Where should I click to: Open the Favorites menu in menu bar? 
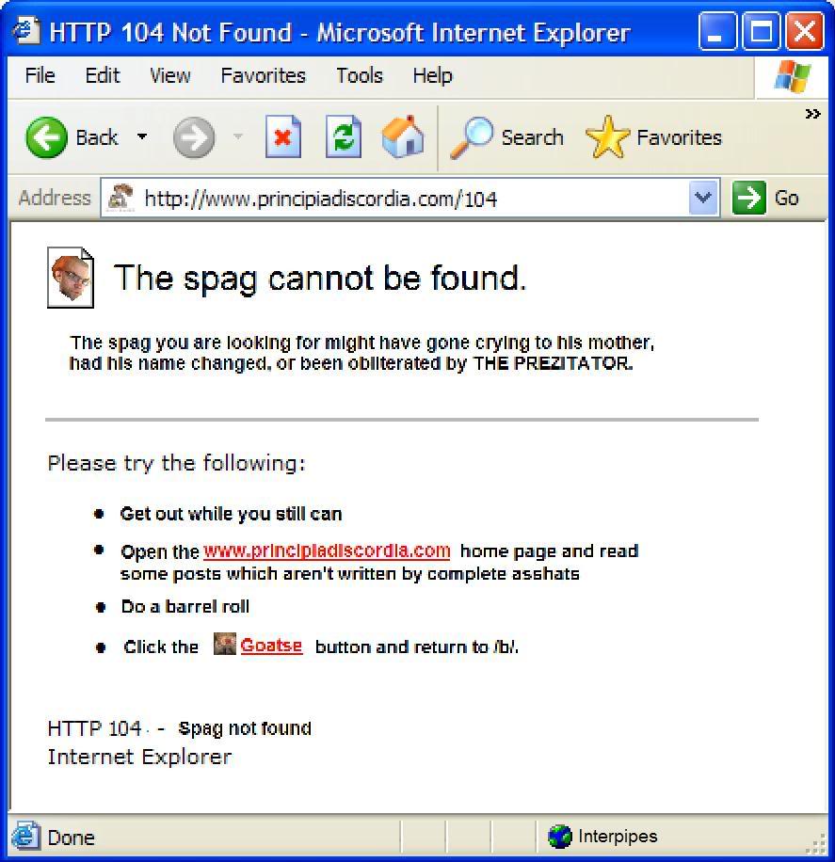(x=263, y=75)
